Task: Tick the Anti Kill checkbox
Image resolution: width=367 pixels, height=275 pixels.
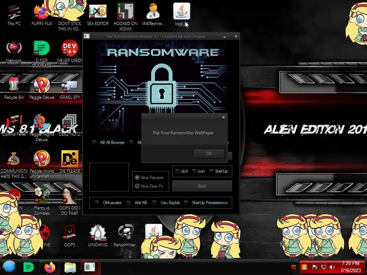Action: coord(129,203)
